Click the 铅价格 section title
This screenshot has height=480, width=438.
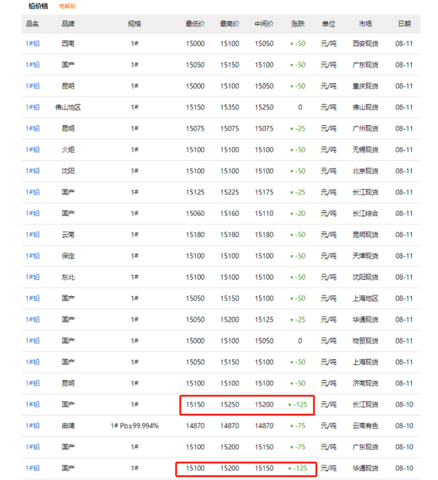(38, 6)
